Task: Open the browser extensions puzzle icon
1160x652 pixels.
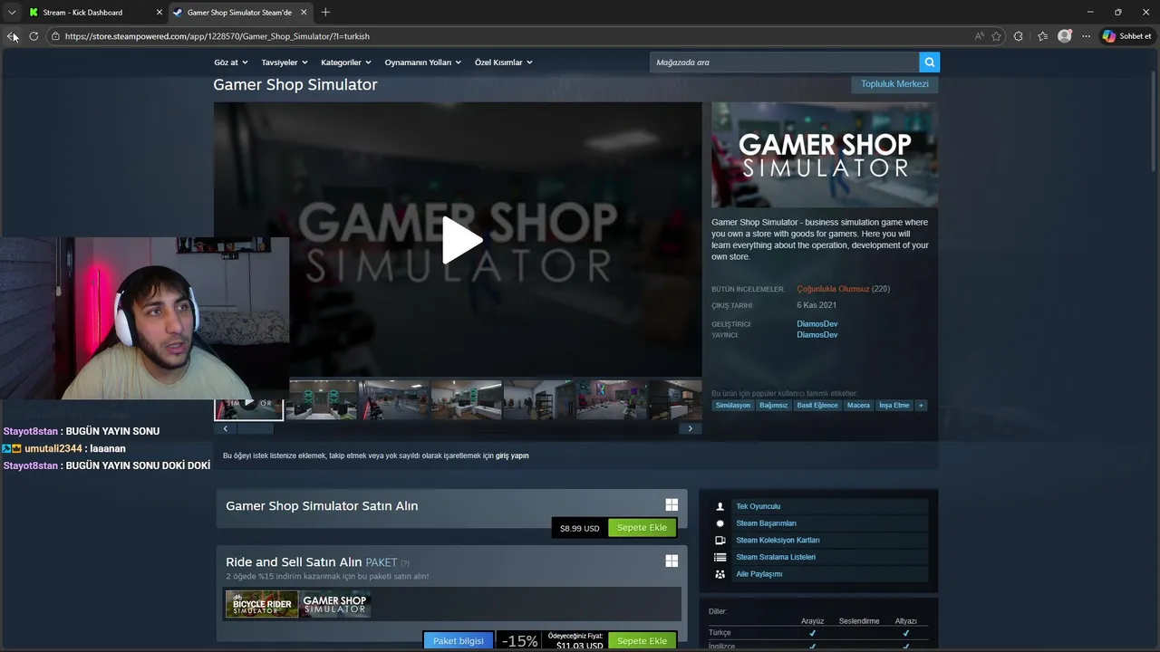Action: pyautogui.click(x=1019, y=36)
